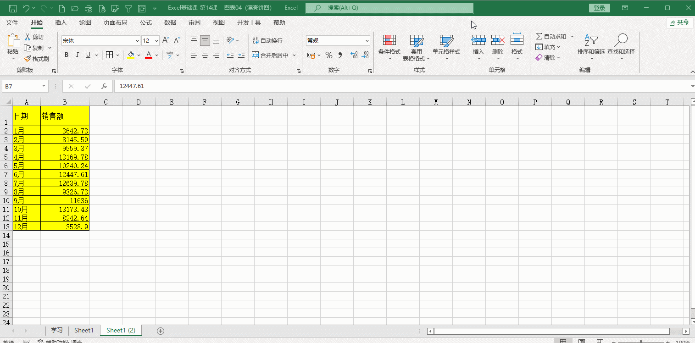695x343 pixels.
Task: Click the filter funnel in quick access toolbar
Action: (128, 8)
